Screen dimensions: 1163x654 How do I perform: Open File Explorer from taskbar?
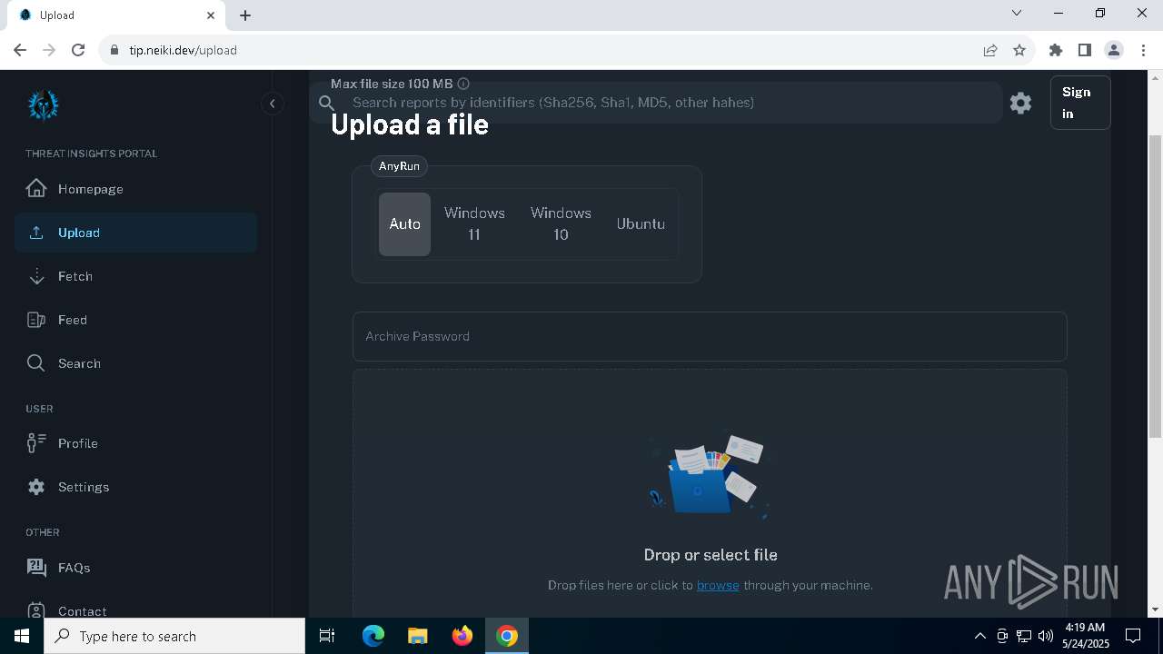[x=417, y=636]
